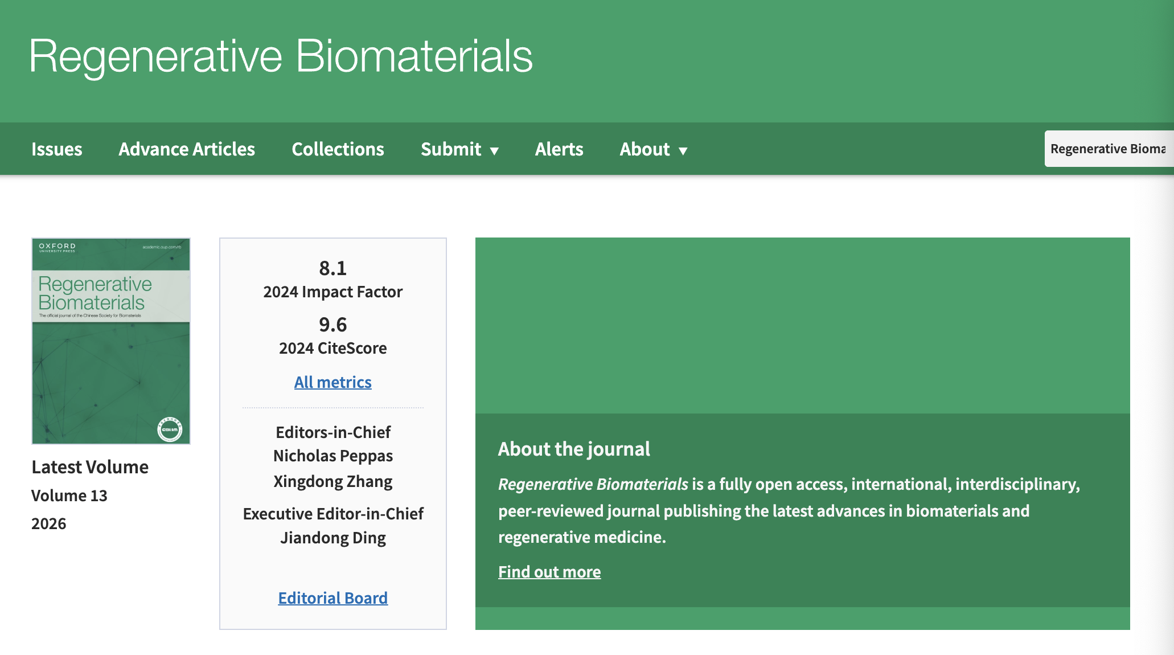The width and height of the screenshot is (1174, 655).
Task: Click the CSBM society logo on cover
Action: [x=170, y=429]
